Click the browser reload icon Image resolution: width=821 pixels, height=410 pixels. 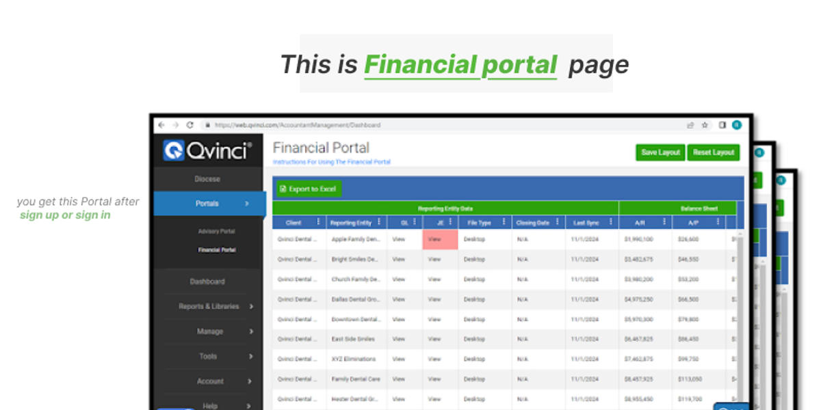pyautogui.click(x=190, y=125)
